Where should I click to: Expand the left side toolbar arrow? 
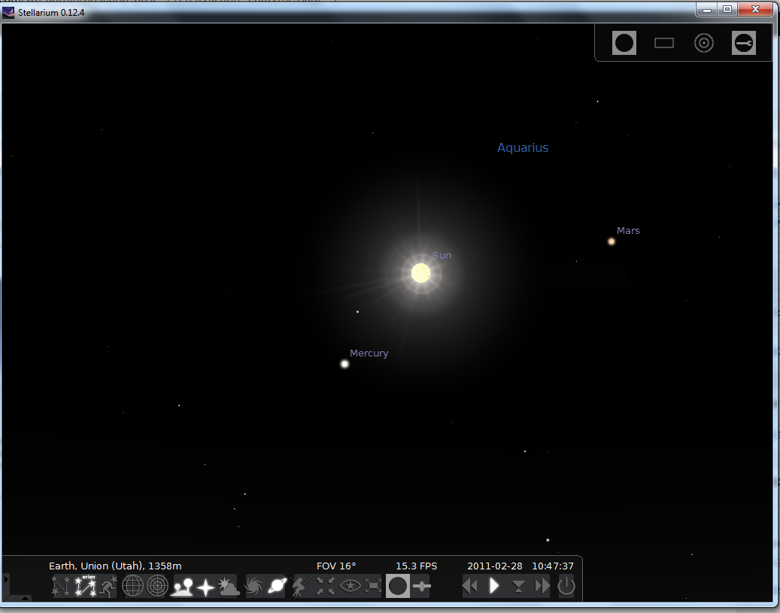(x=6, y=579)
